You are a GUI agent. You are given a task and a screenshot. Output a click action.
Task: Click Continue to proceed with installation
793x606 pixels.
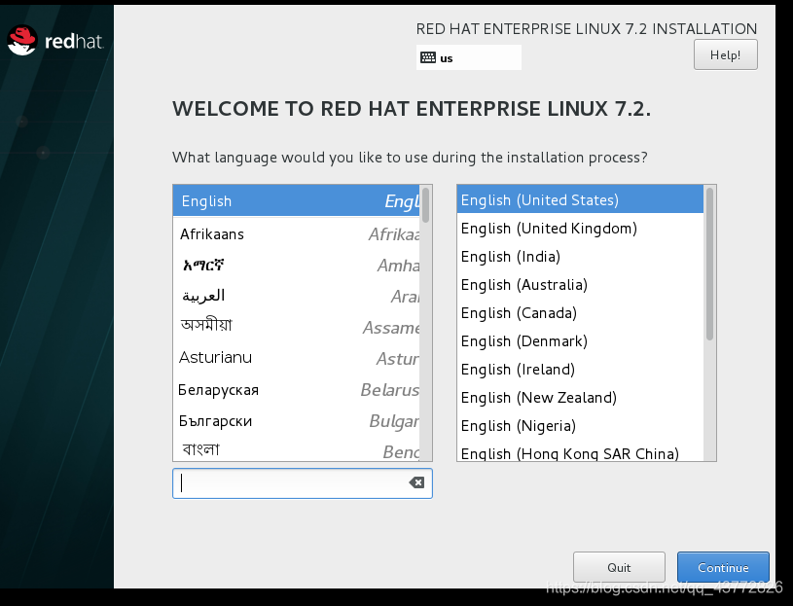tap(723, 567)
